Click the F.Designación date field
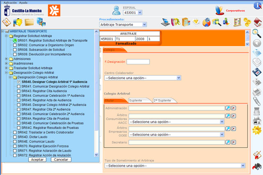The height and width of the screenshot is (175, 263). [x=138, y=62]
